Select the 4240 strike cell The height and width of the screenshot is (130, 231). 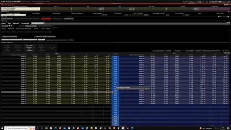click(115, 105)
